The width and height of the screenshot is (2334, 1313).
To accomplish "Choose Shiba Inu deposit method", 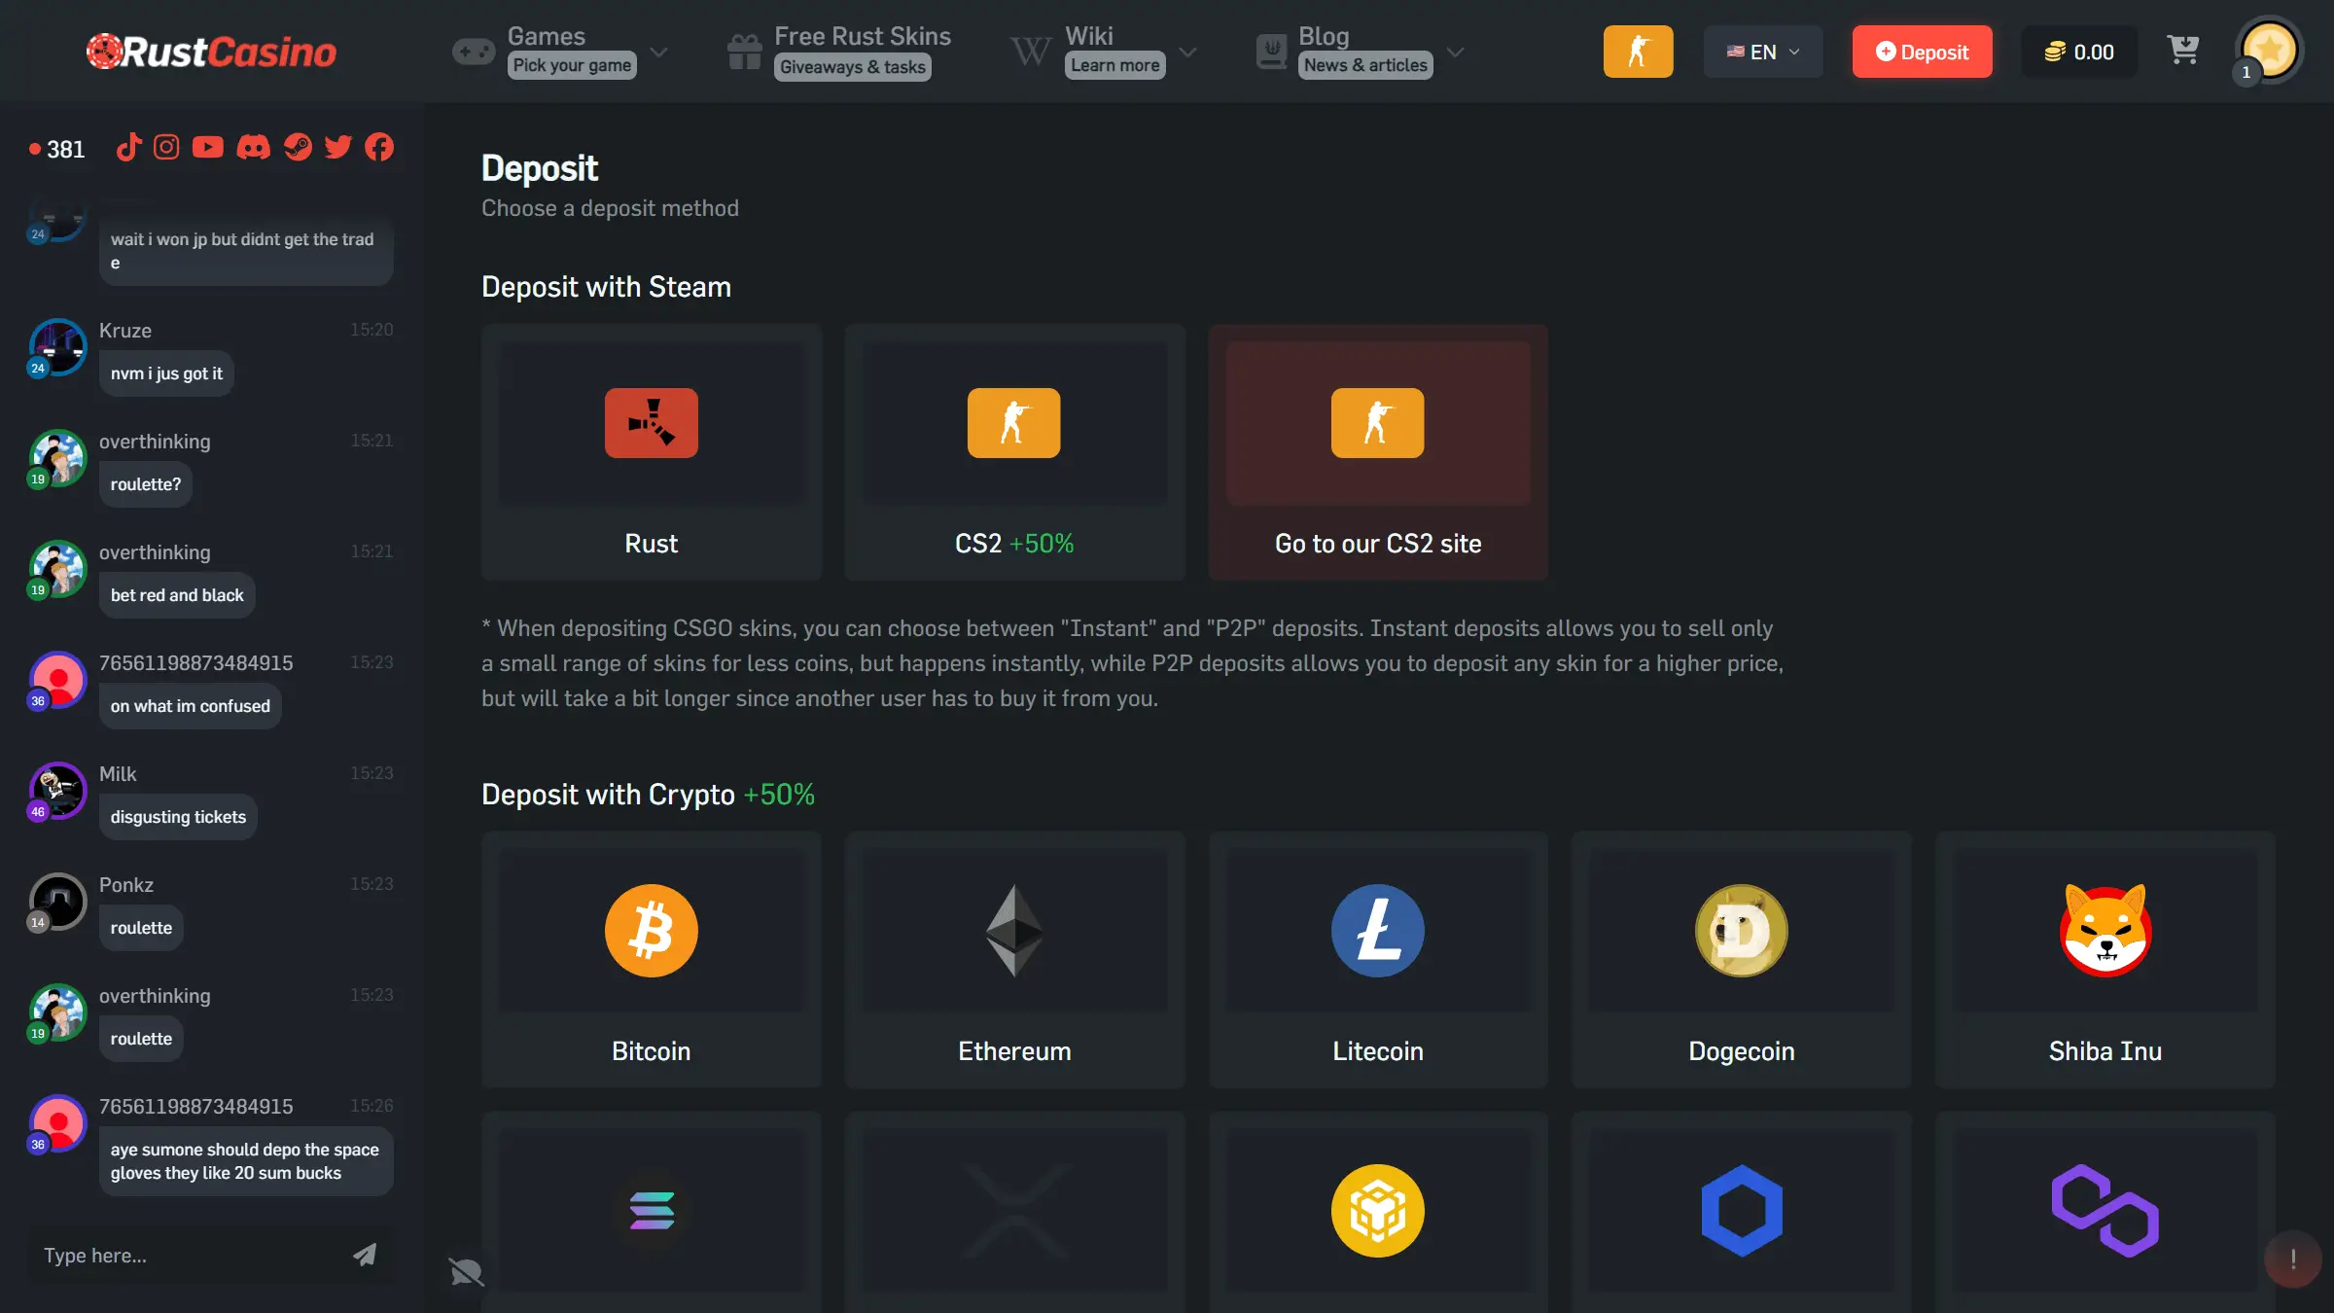I will click(2105, 960).
